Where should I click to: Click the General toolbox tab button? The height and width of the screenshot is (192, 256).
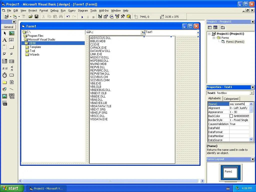pos(8,27)
